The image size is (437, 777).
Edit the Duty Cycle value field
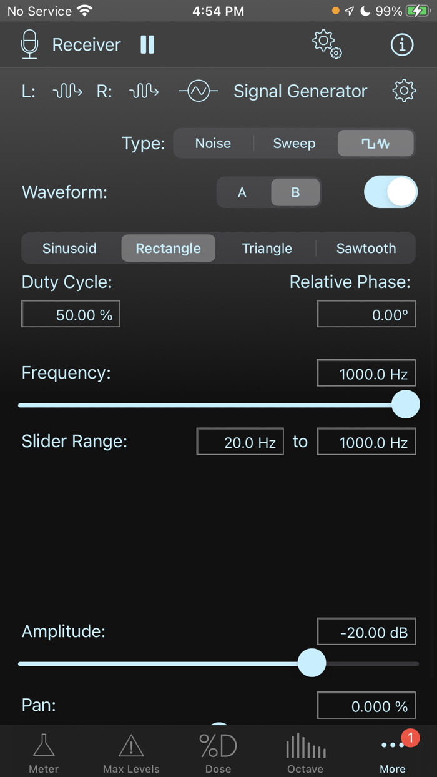(x=71, y=314)
